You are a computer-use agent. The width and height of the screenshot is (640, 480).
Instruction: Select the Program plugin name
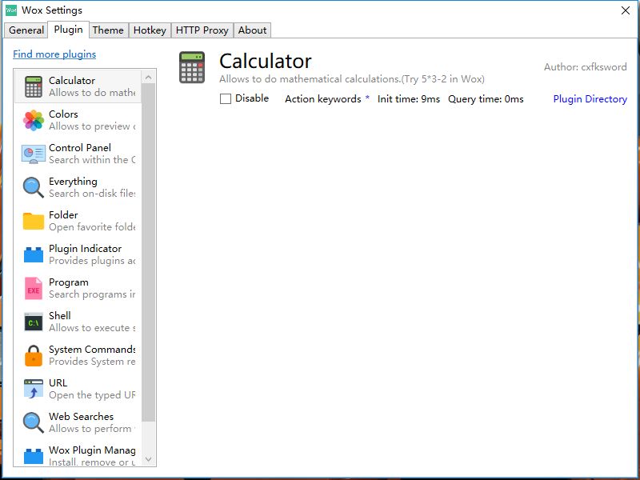point(69,282)
